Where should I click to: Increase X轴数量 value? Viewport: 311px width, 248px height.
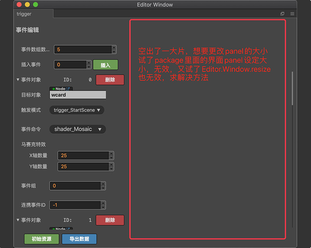pyautogui.click(x=111, y=154)
